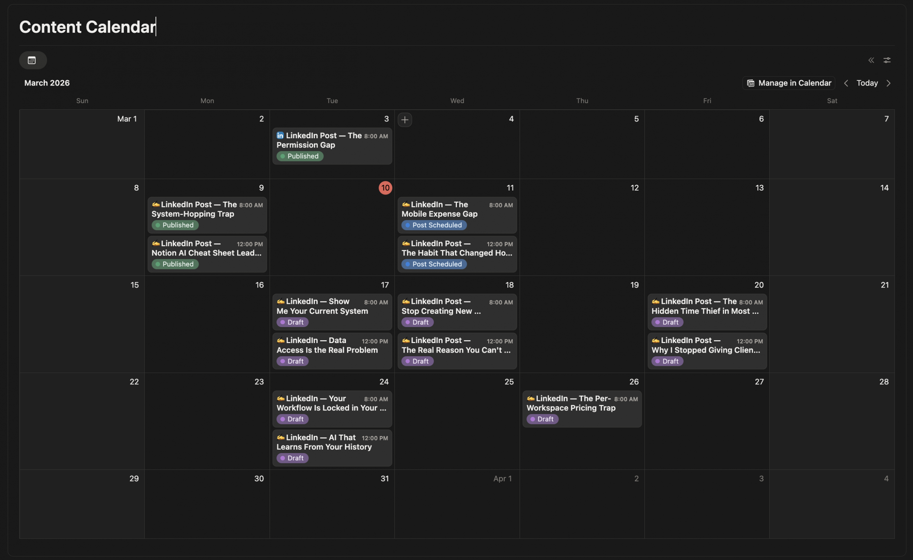Screen dimensions: 913x560
Task: Click Draft tag on Data Access Is the Real Problem
Action: click(x=292, y=361)
